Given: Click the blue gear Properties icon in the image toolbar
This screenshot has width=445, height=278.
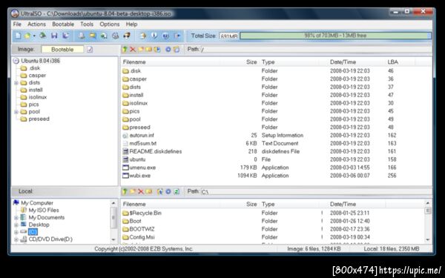Looking at the screenshot, I should (168, 50).
